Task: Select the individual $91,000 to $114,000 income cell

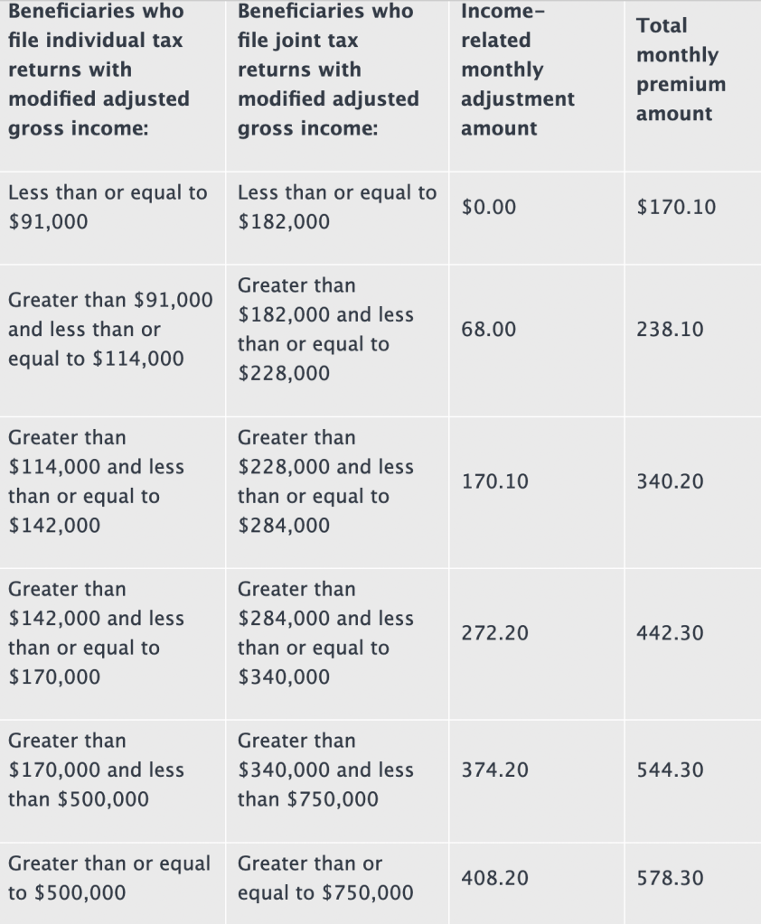Action: (110, 329)
